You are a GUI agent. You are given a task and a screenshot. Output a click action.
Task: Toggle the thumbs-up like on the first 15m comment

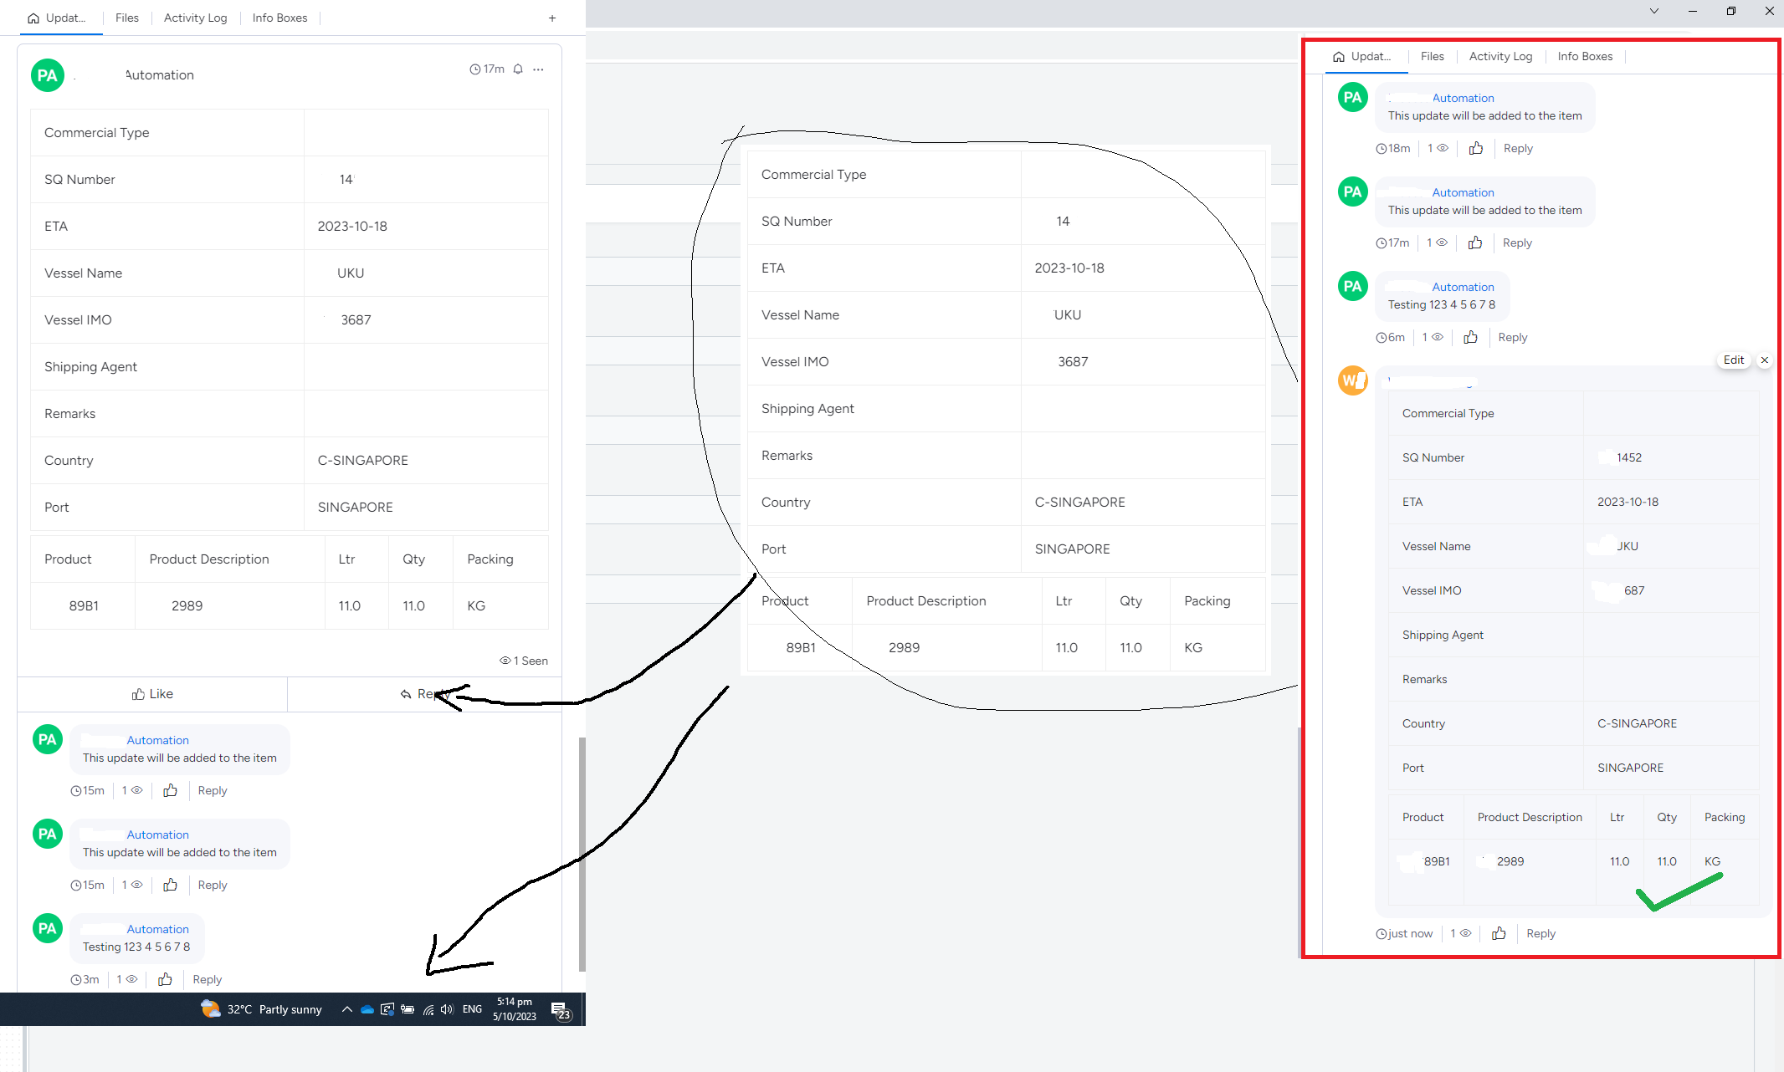click(x=170, y=790)
